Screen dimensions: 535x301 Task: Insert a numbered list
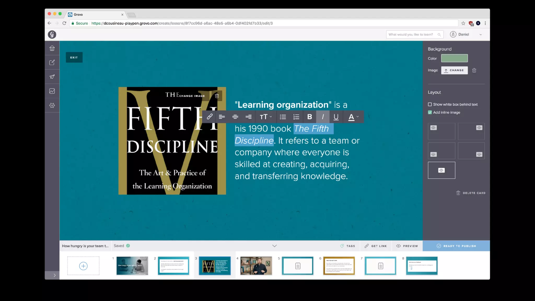[296, 117]
